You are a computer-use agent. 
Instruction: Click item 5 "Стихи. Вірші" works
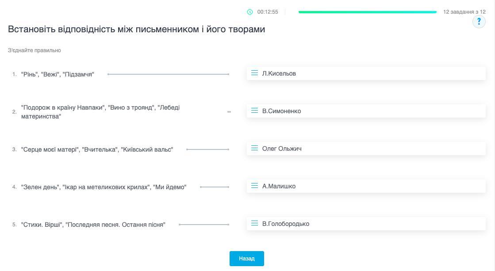[93, 225]
